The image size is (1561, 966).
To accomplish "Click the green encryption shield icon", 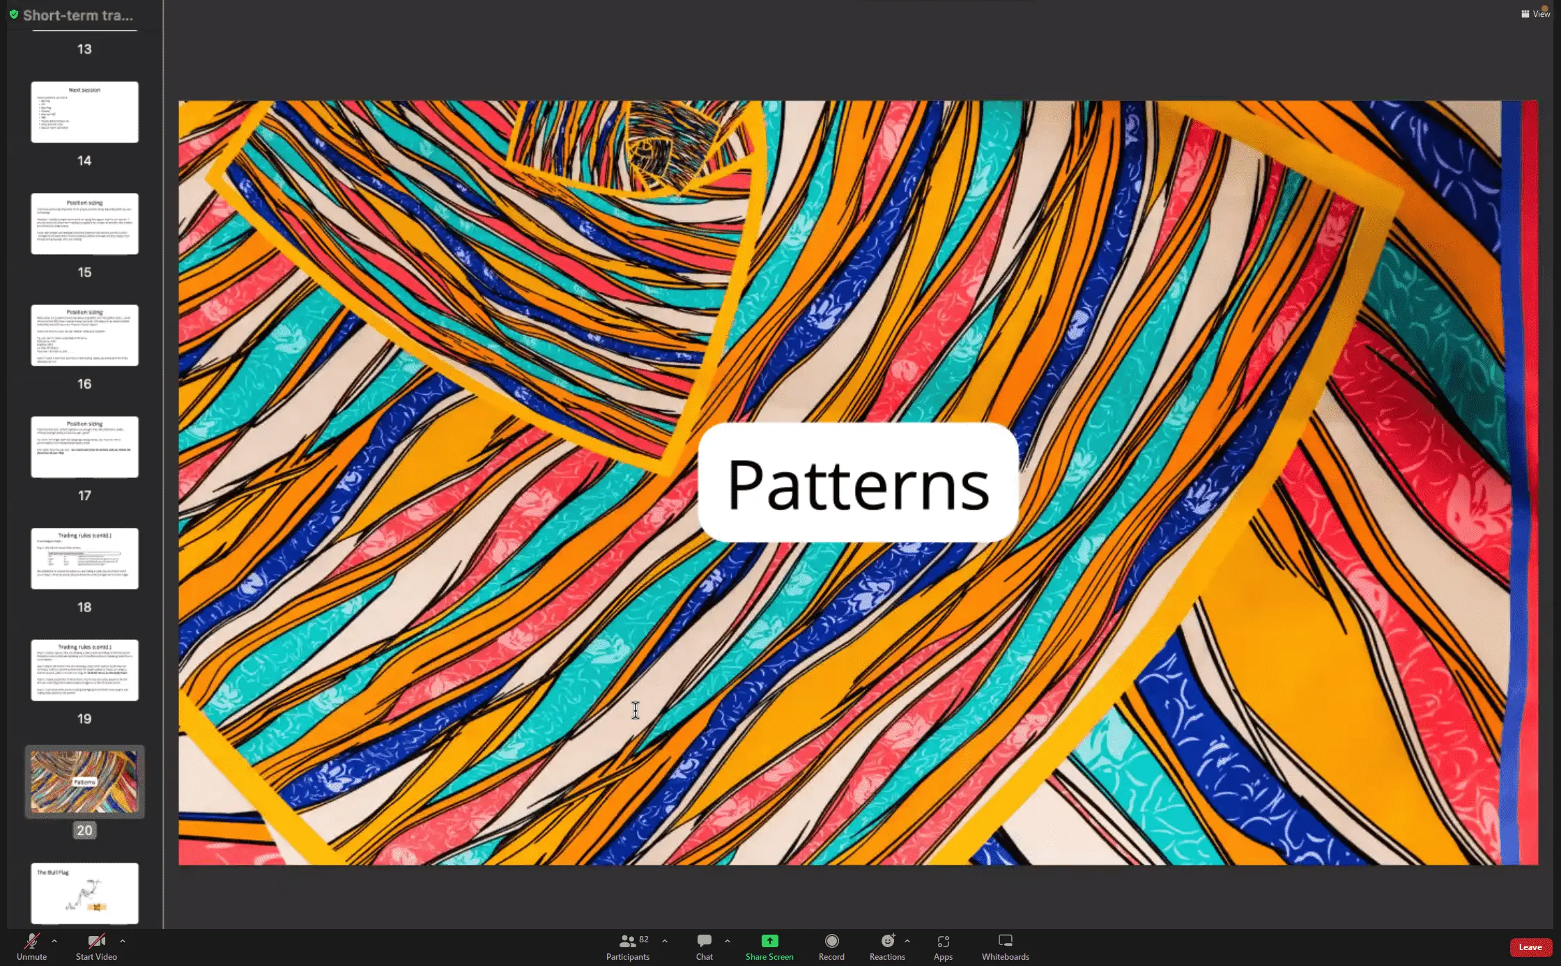I will pyautogui.click(x=14, y=15).
